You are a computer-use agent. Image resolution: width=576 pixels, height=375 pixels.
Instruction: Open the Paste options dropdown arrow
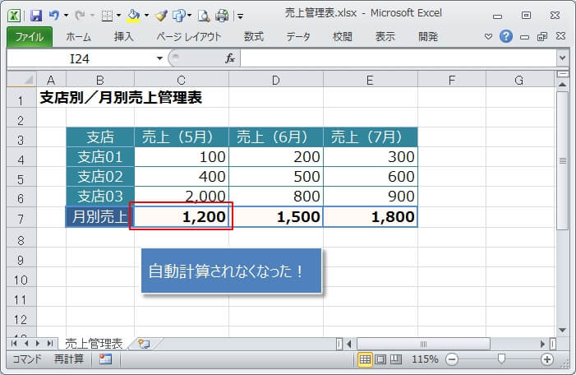190,16
